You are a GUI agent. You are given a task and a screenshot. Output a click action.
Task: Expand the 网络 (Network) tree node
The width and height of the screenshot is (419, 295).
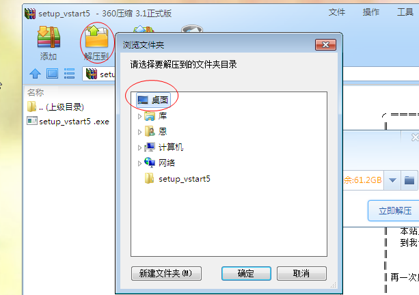(139, 163)
